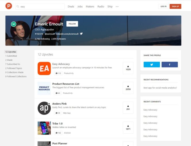Select the 7 Subscribed to tab

[13, 64]
